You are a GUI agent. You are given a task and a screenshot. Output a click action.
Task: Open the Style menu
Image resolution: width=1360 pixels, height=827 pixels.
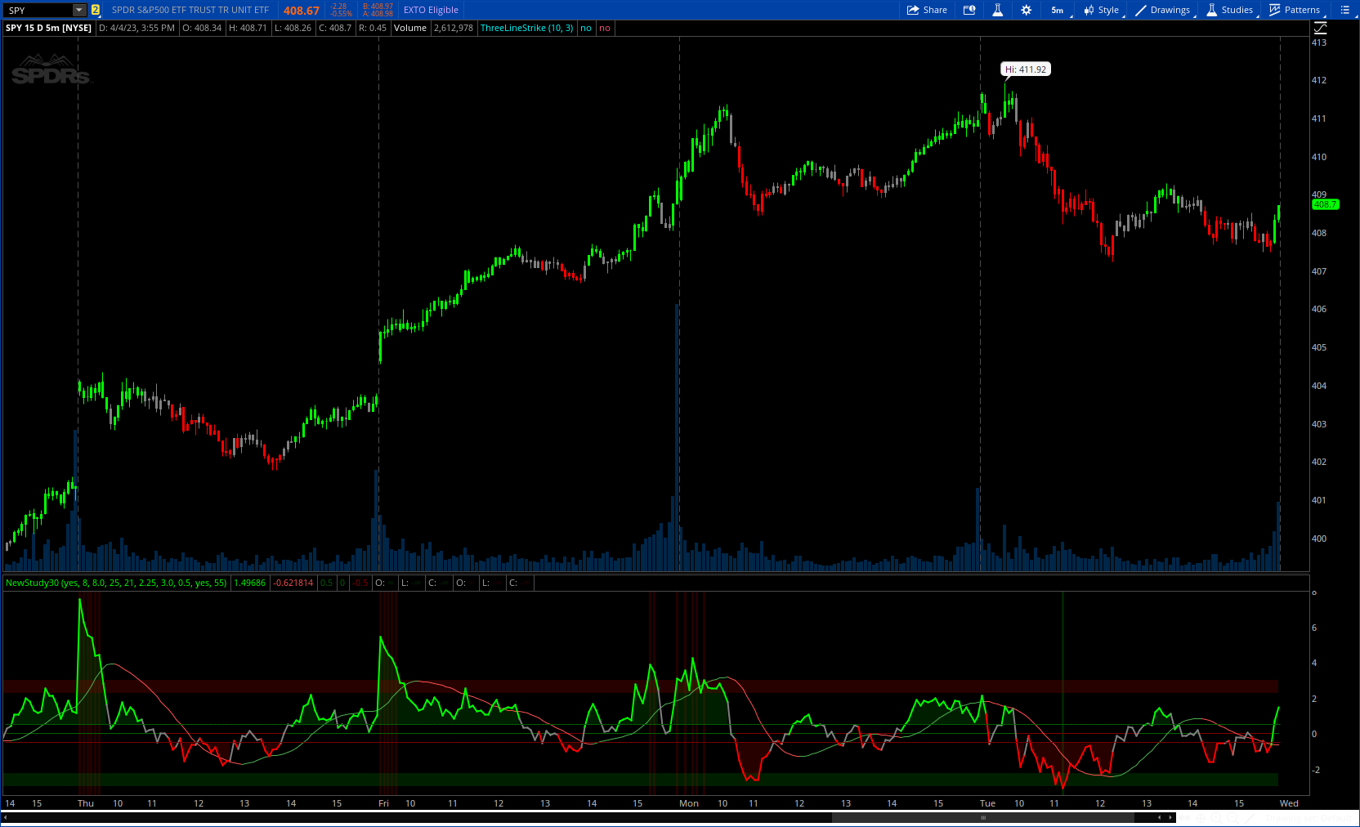pos(1102,10)
